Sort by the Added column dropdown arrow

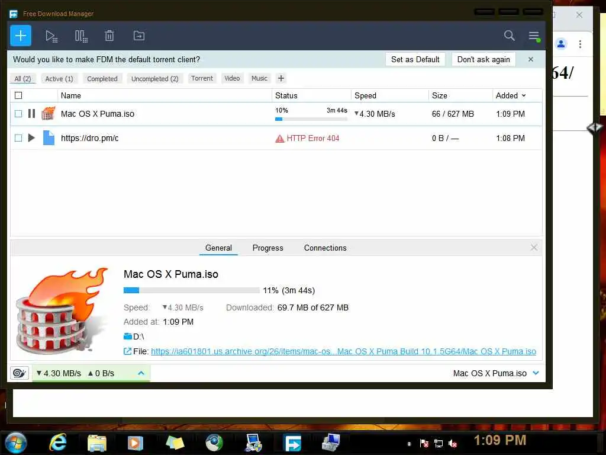pos(524,95)
